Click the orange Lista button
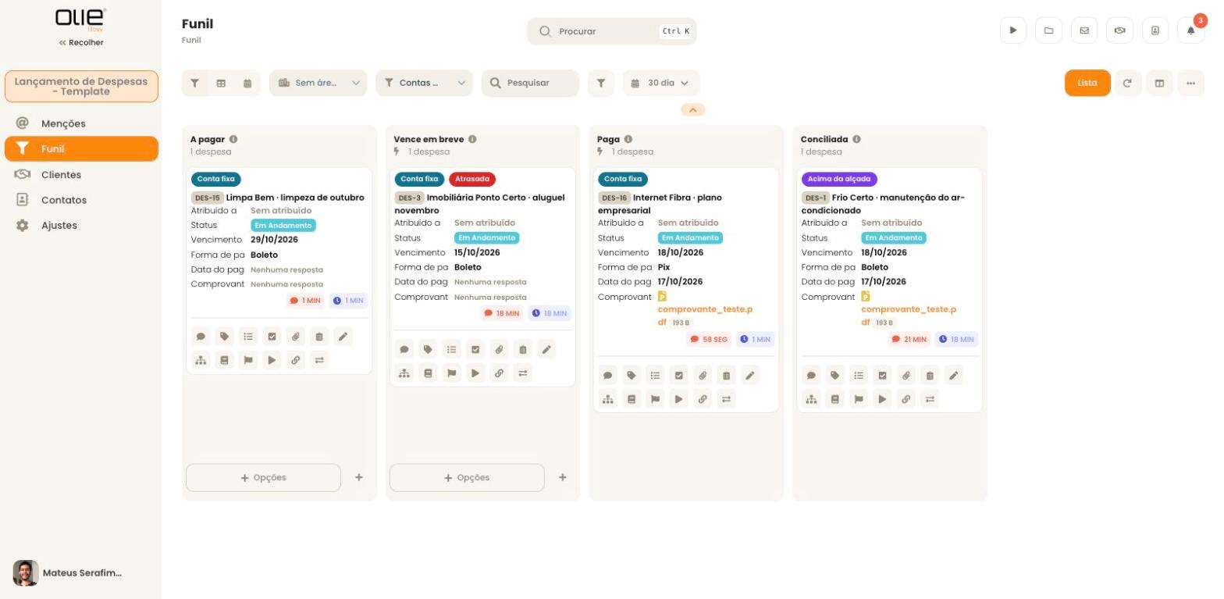The height and width of the screenshot is (599, 1224). click(1087, 83)
